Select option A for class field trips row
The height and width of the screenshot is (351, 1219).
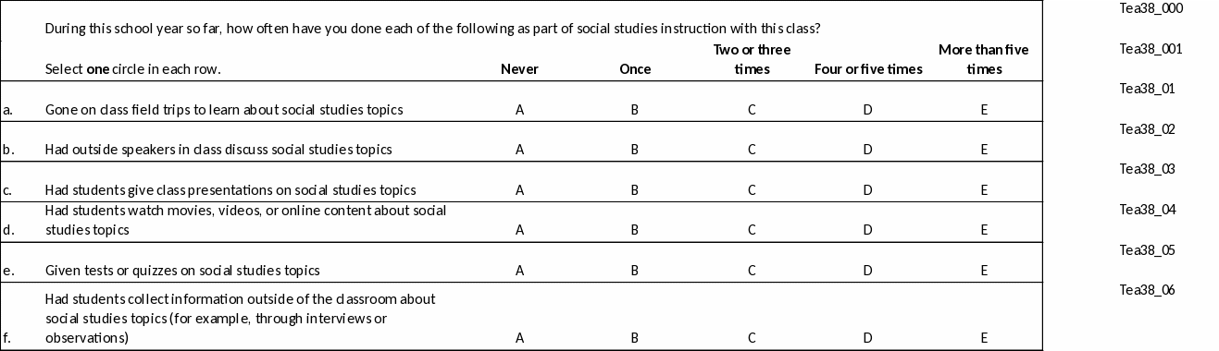(x=519, y=110)
